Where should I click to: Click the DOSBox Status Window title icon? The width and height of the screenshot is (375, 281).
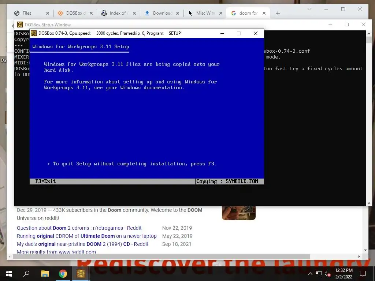[x=20, y=25]
